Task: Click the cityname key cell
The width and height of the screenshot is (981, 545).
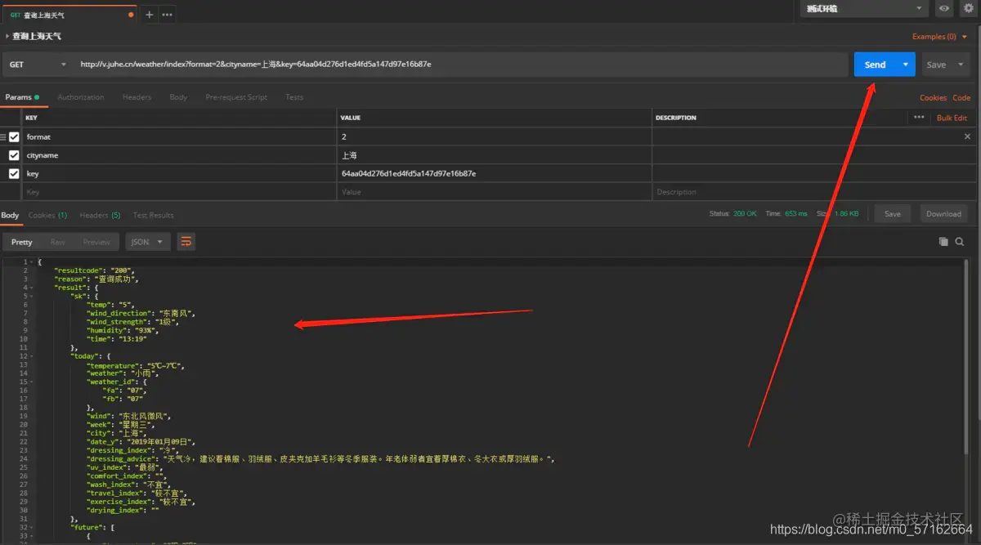Action: (180, 155)
